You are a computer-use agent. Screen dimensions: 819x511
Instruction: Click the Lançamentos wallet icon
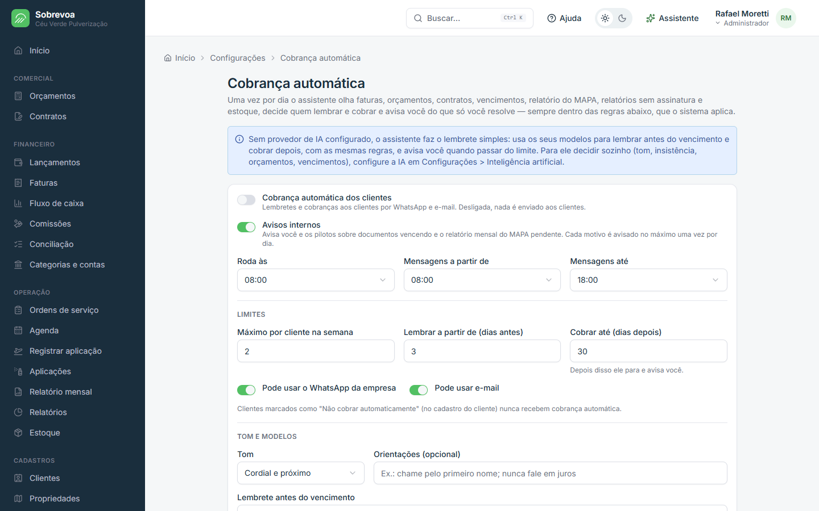(x=18, y=162)
